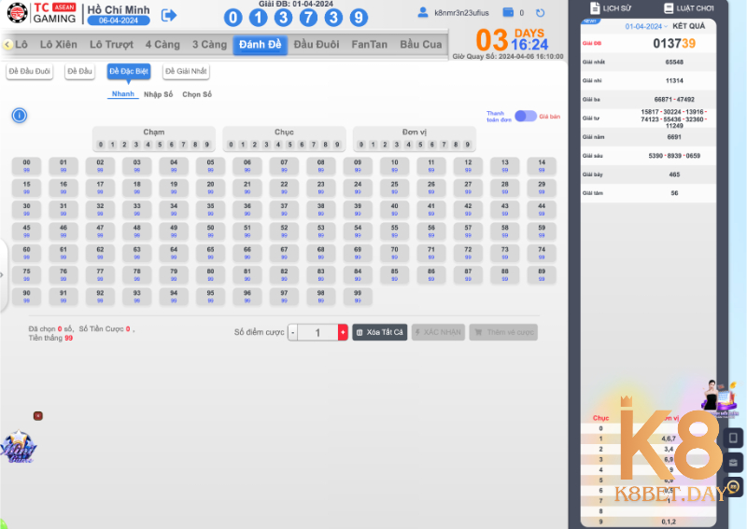The height and width of the screenshot is (529, 747).
Task: Click the refresh balance icon
Action: pyautogui.click(x=540, y=13)
